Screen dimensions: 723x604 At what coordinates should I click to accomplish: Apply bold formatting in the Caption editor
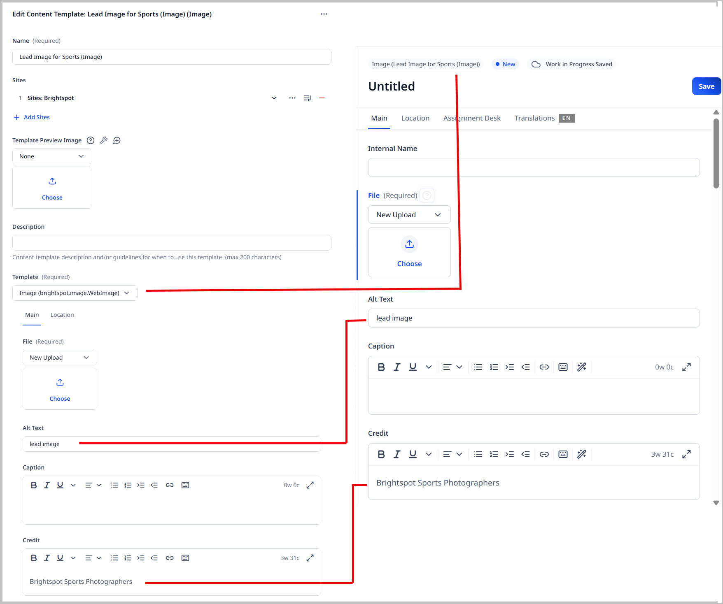pyautogui.click(x=381, y=367)
